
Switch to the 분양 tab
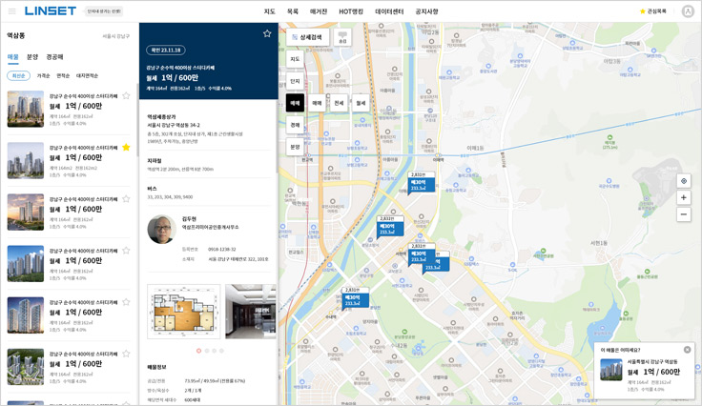(32, 57)
